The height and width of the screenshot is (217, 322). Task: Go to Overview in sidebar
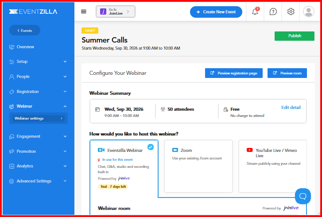[x=39, y=47]
